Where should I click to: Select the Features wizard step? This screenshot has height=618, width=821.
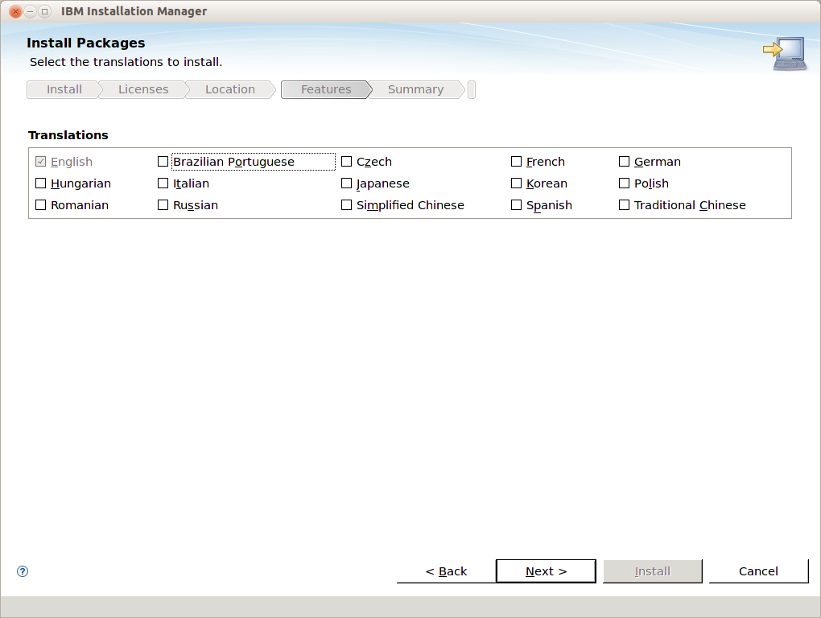tap(326, 89)
